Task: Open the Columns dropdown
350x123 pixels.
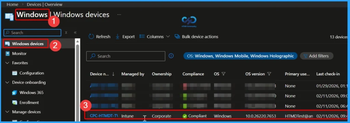Action: 154,37
